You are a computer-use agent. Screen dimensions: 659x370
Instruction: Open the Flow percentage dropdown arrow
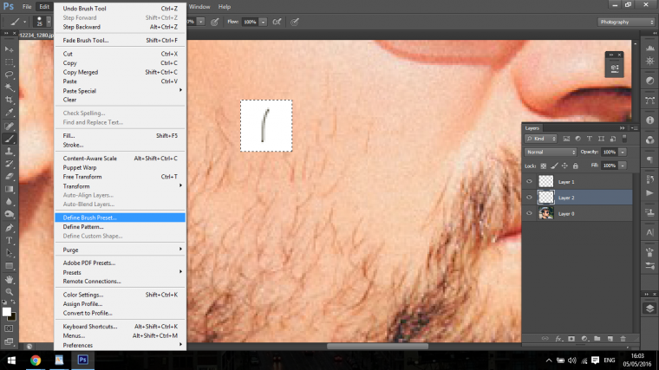263,22
